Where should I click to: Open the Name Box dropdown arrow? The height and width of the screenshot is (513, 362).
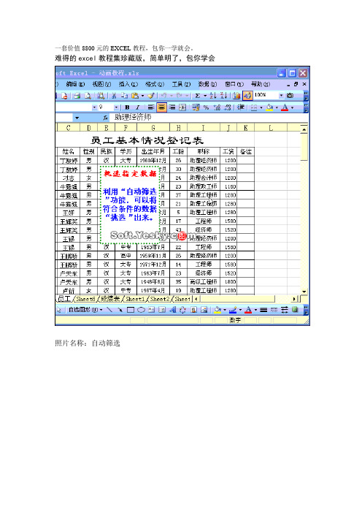(77, 118)
